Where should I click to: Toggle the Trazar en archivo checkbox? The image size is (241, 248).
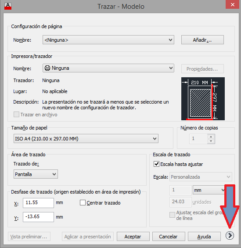point(16,115)
